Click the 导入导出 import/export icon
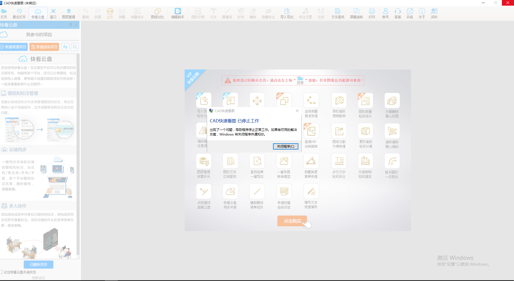514x281 pixels. point(287,13)
